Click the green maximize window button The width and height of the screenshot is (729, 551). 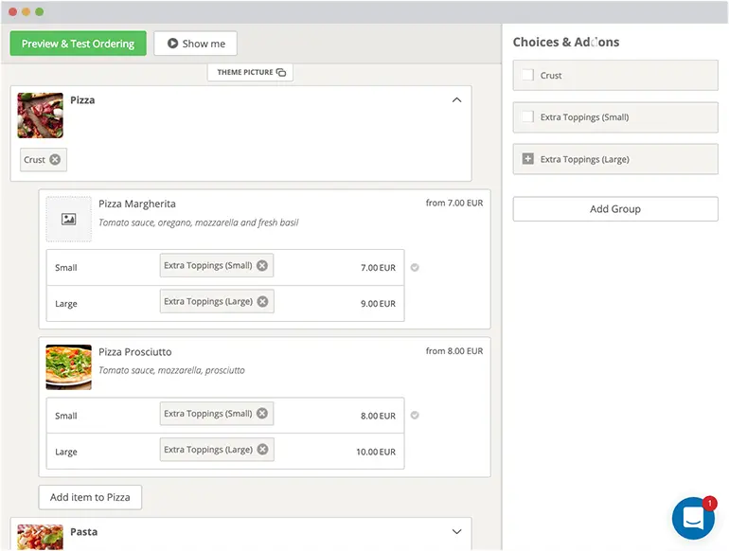click(x=40, y=11)
